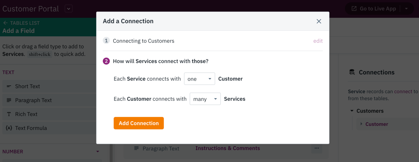Viewport: 419px width, 162px height.
Task: Collapse the NUMBER field section
Action: coord(98,152)
